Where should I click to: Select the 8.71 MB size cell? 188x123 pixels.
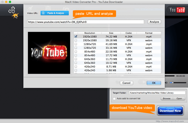click(111, 66)
